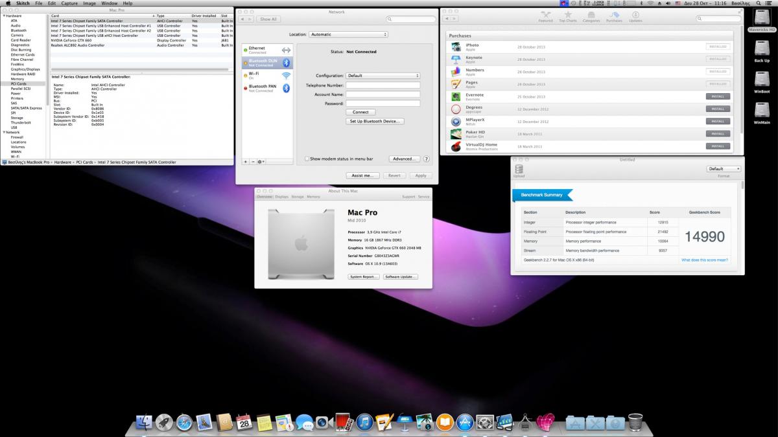
Task: Click Show All in Network preferences
Action: coord(268,19)
